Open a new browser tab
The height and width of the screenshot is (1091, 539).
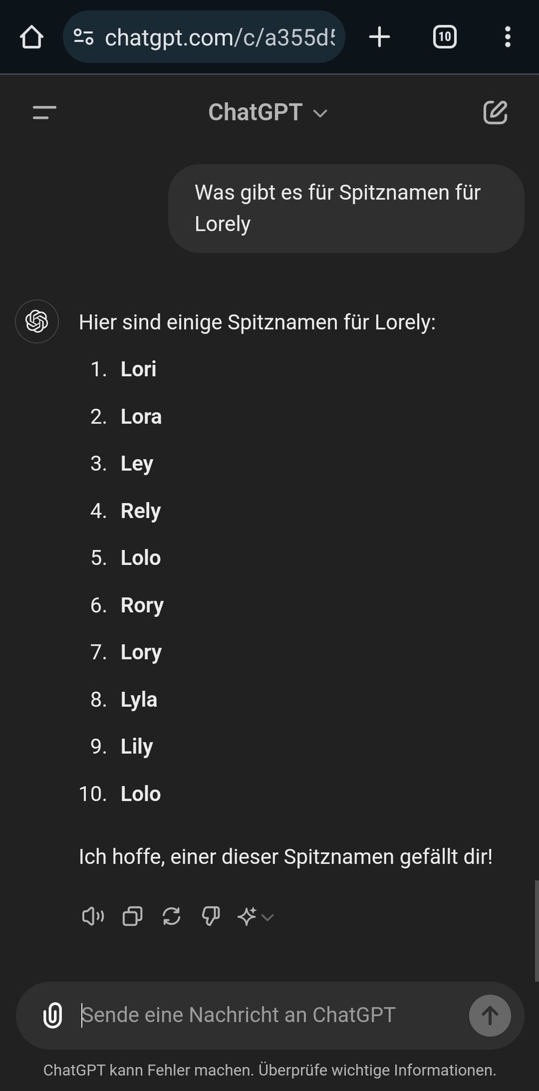pos(379,38)
